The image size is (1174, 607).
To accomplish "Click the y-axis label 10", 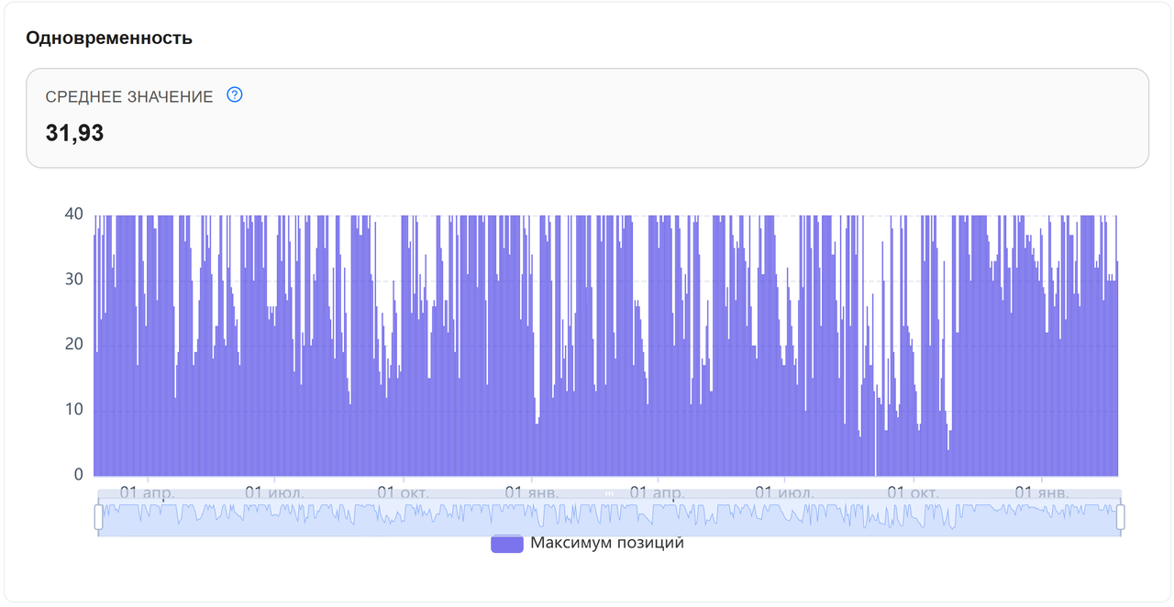I will pyautogui.click(x=73, y=409).
